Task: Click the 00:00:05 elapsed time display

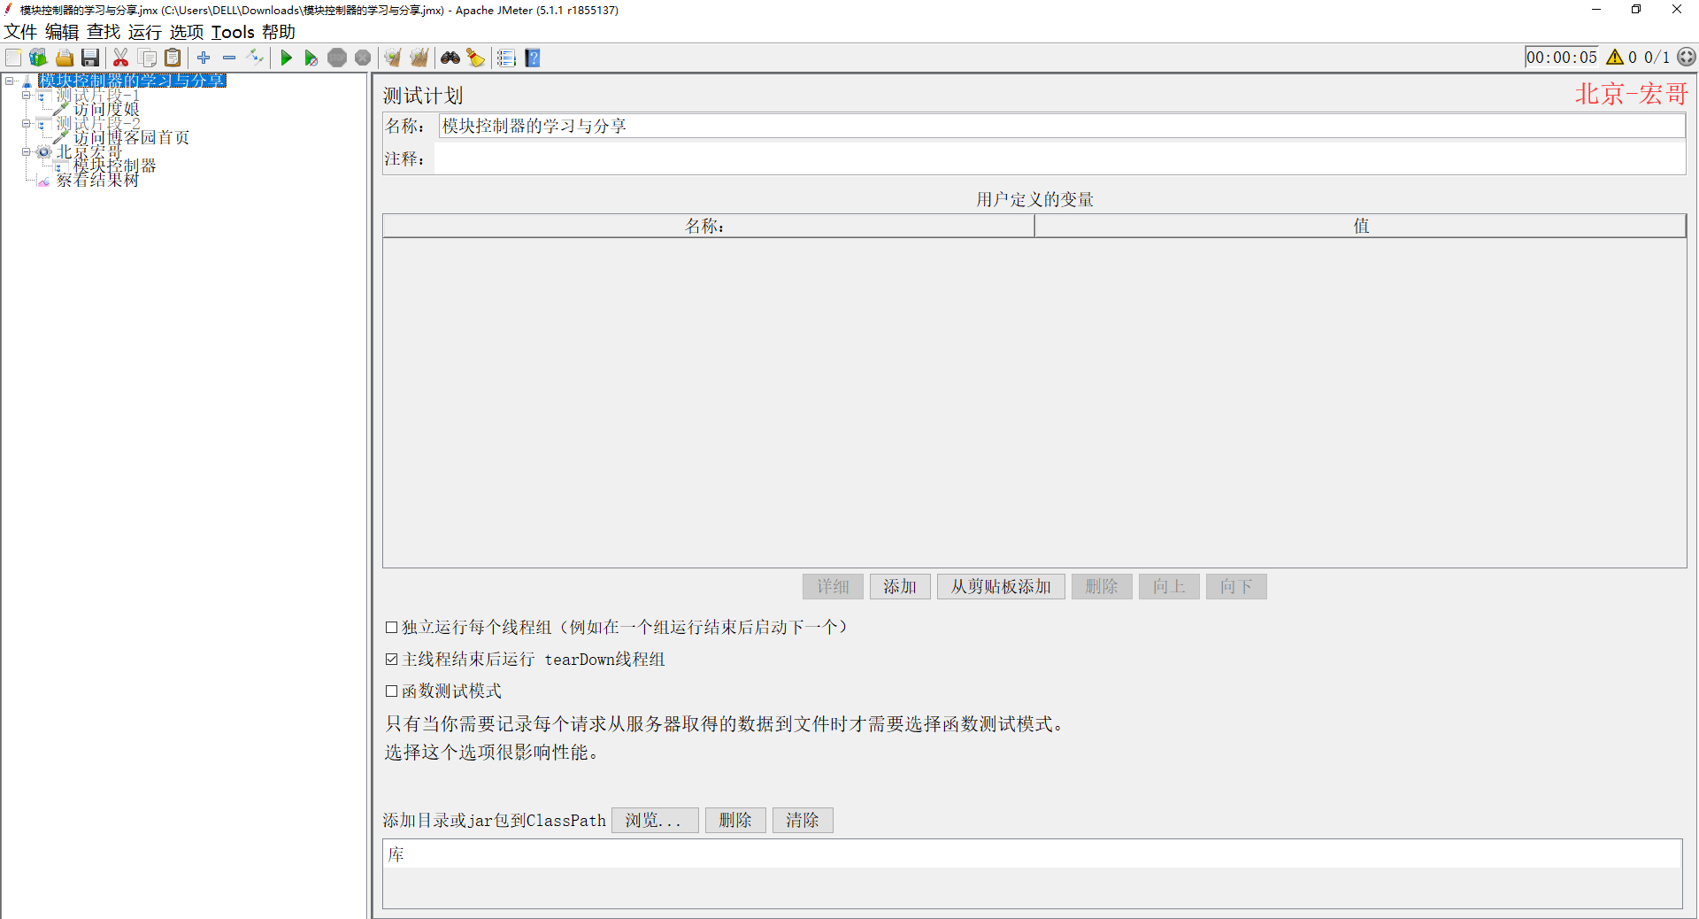Action: (1562, 57)
